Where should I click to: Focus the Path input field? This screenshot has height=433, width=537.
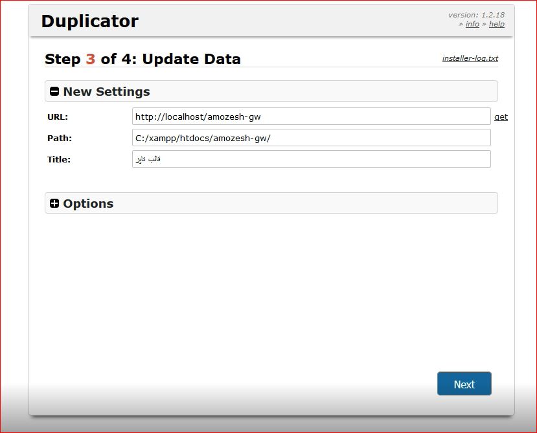coord(312,138)
